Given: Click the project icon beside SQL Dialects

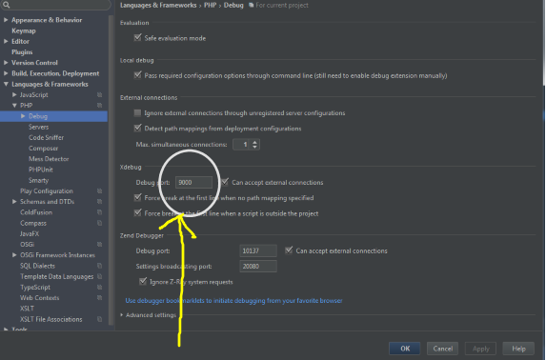Looking at the screenshot, I should 100,266.
